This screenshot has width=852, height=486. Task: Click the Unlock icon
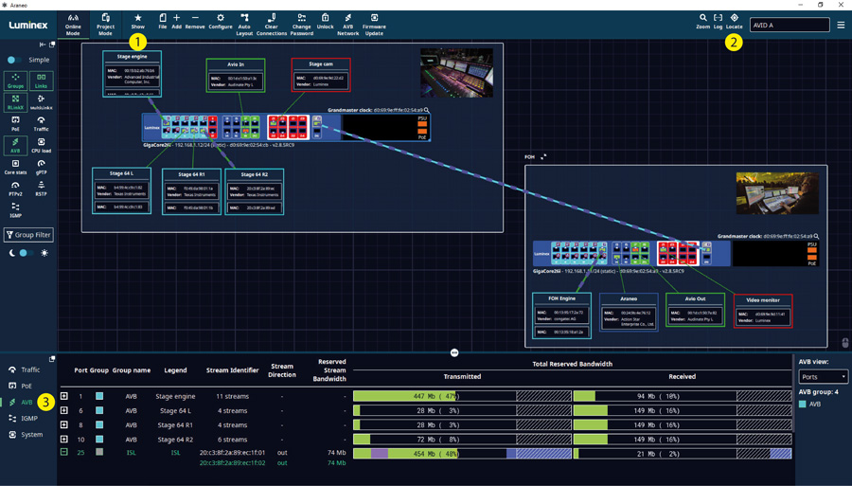[x=325, y=22]
